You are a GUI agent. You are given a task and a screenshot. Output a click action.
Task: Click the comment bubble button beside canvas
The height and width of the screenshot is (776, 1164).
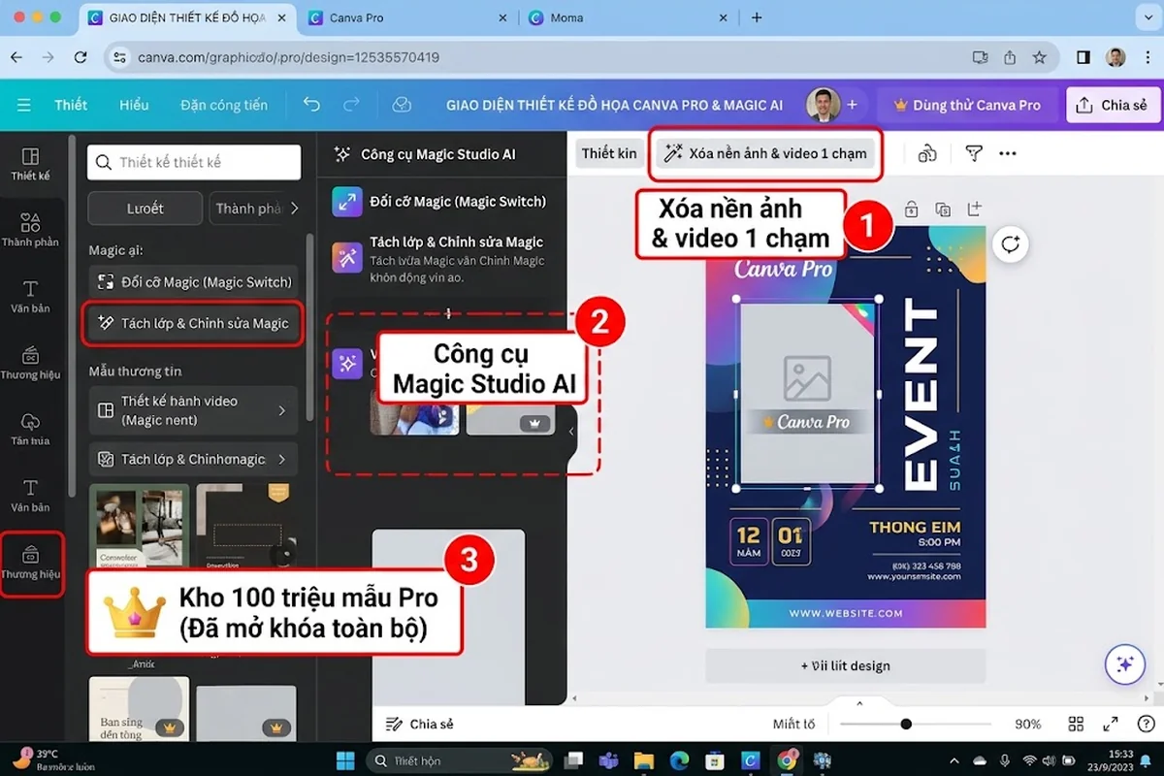[x=1011, y=243]
